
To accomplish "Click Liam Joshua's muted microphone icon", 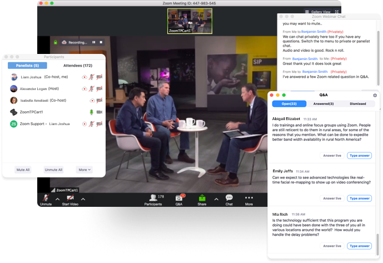I will click(91, 77).
